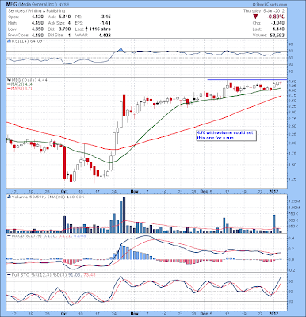Click the -0.89% percent change

pos(276,17)
